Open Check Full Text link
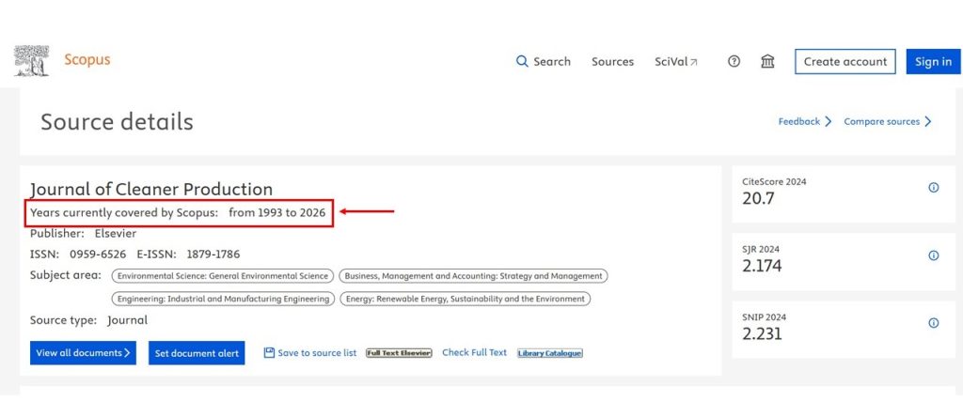Image resolution: width=963 pixels, height=401 pixels. point(474,352)
